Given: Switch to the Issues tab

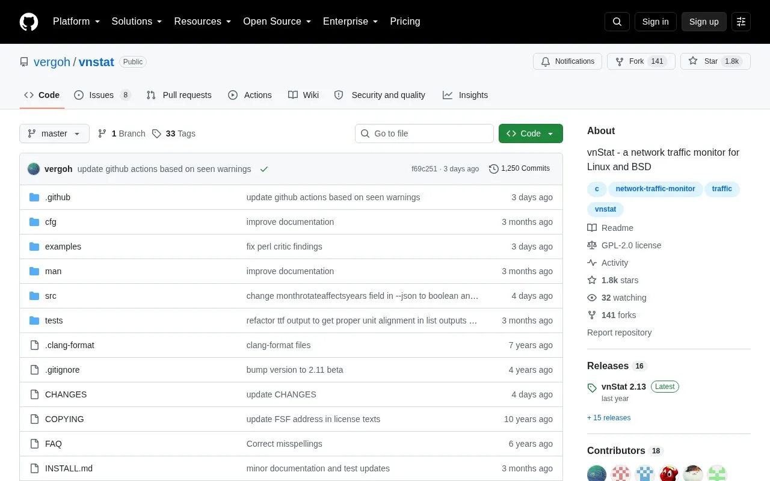Looking at the screenshot, I should pos(102,95).
